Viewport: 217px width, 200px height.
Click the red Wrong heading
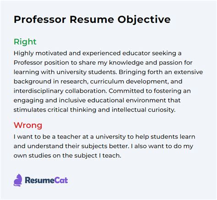click(28, 125)
